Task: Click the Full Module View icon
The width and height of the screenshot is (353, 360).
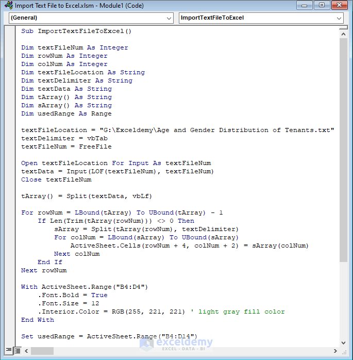Action: [18, 350]
